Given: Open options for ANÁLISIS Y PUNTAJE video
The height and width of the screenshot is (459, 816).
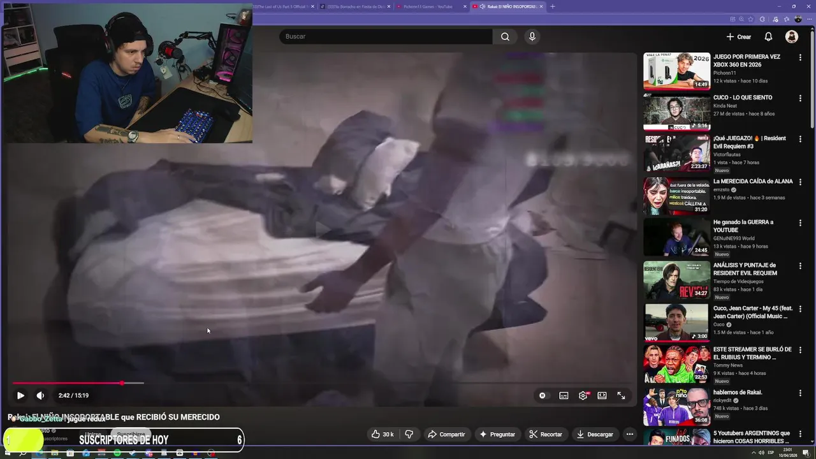Looking at the screenshot, I should coord(800,266).
